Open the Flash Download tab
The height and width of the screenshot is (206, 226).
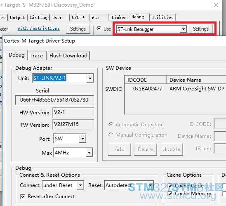click(68, 56)
